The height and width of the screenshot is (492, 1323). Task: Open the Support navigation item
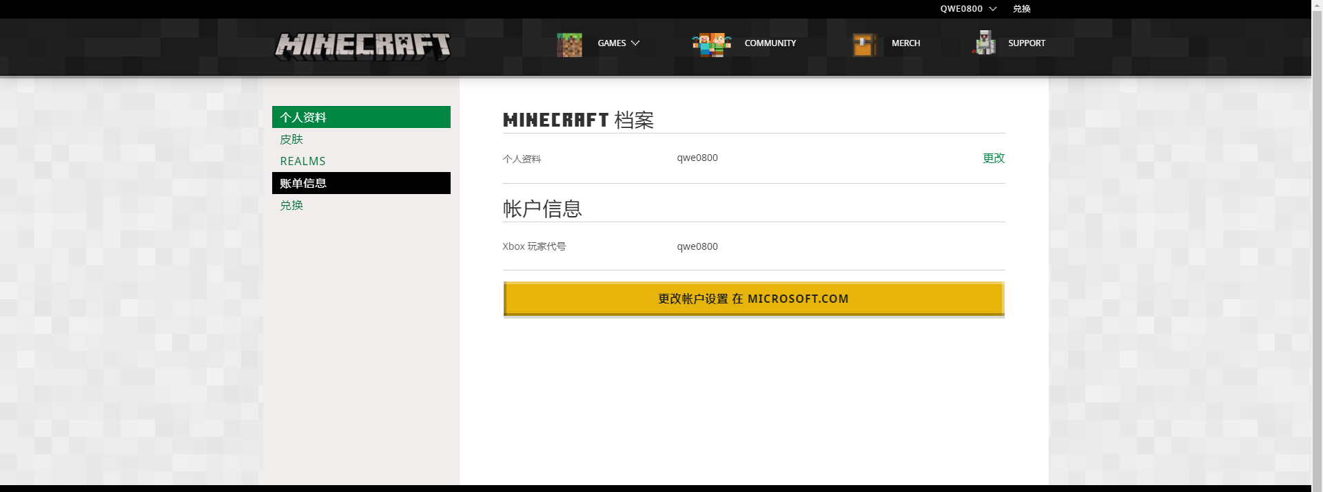[x=1026, y=43]
